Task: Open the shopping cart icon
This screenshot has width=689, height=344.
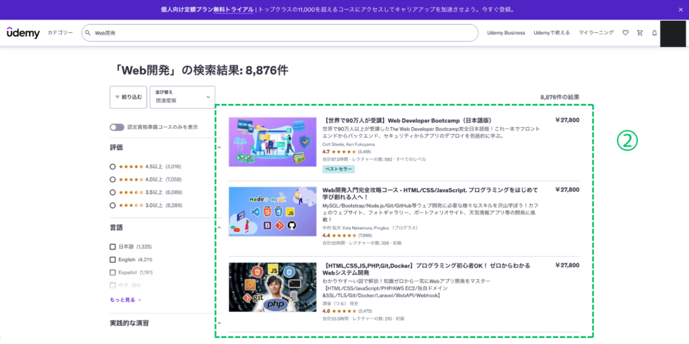Action: click(640, 33)
